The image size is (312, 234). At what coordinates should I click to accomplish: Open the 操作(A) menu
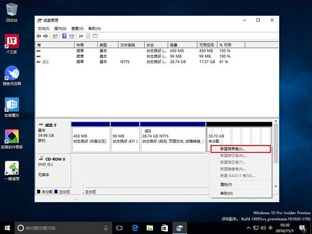coord(60,28)
